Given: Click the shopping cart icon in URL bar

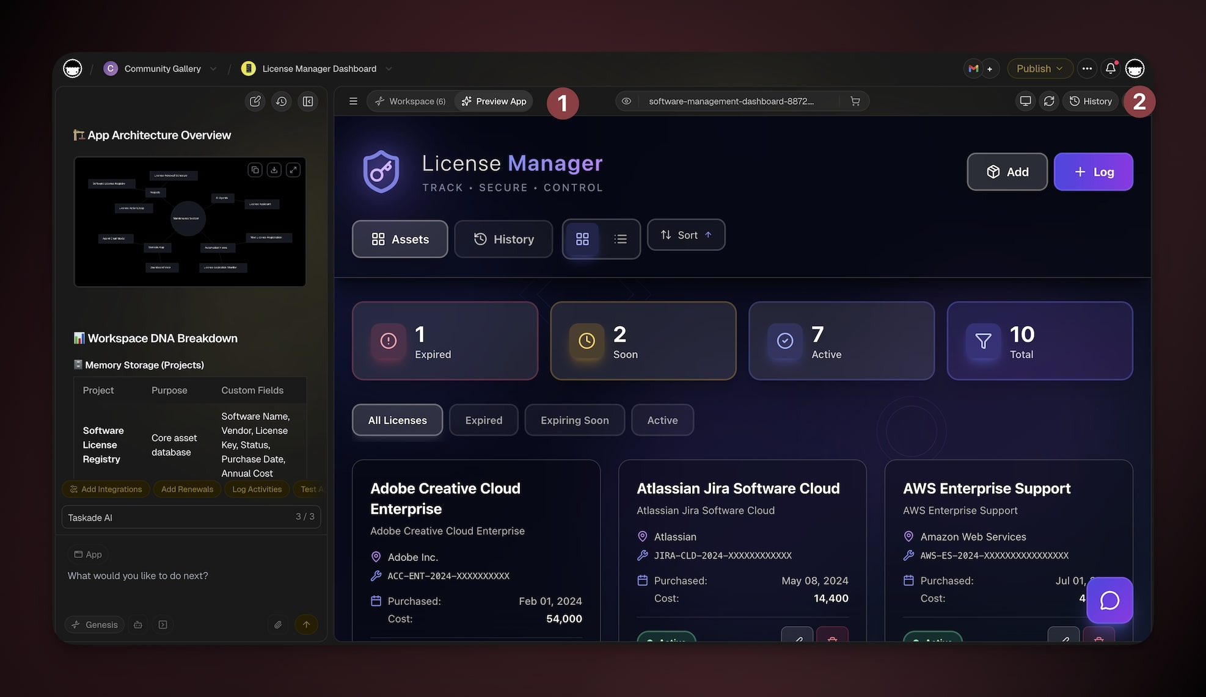Looking at the screenshot, I should pyautogui.click(x=855, y=101).
